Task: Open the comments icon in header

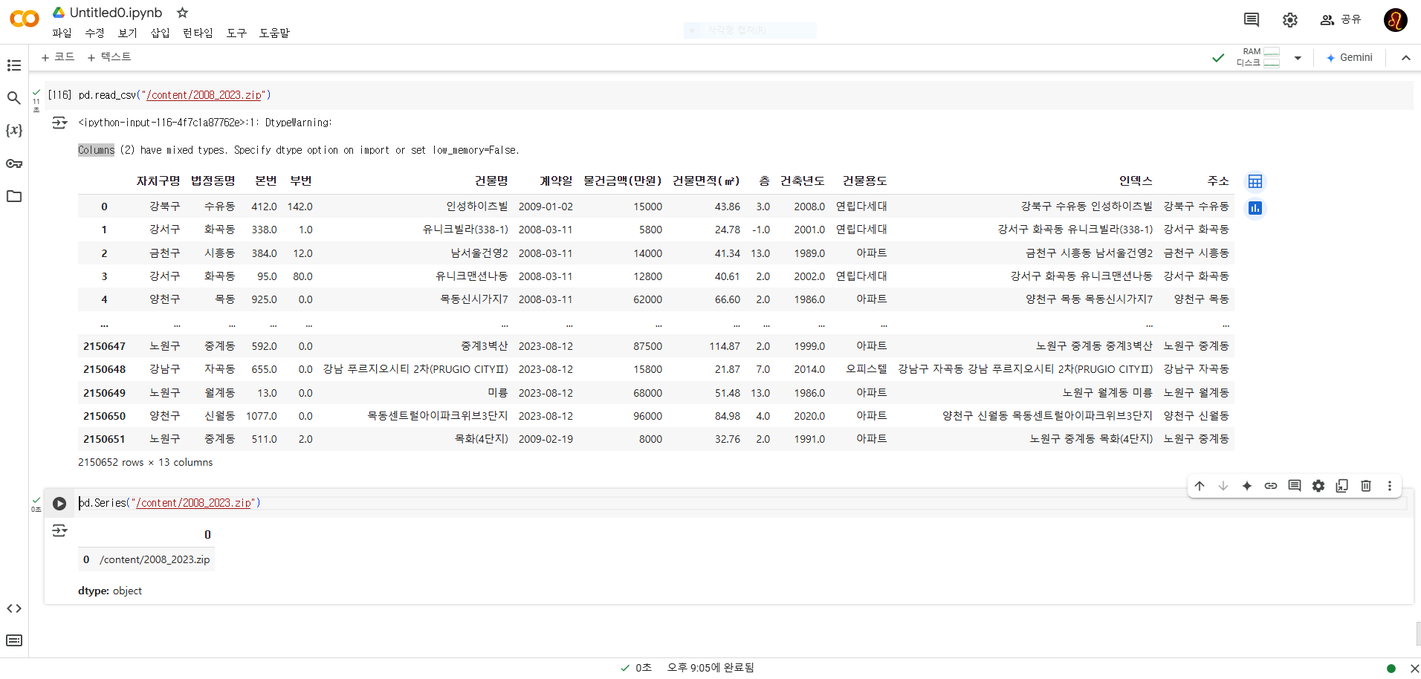Action: pos(1252,20)
